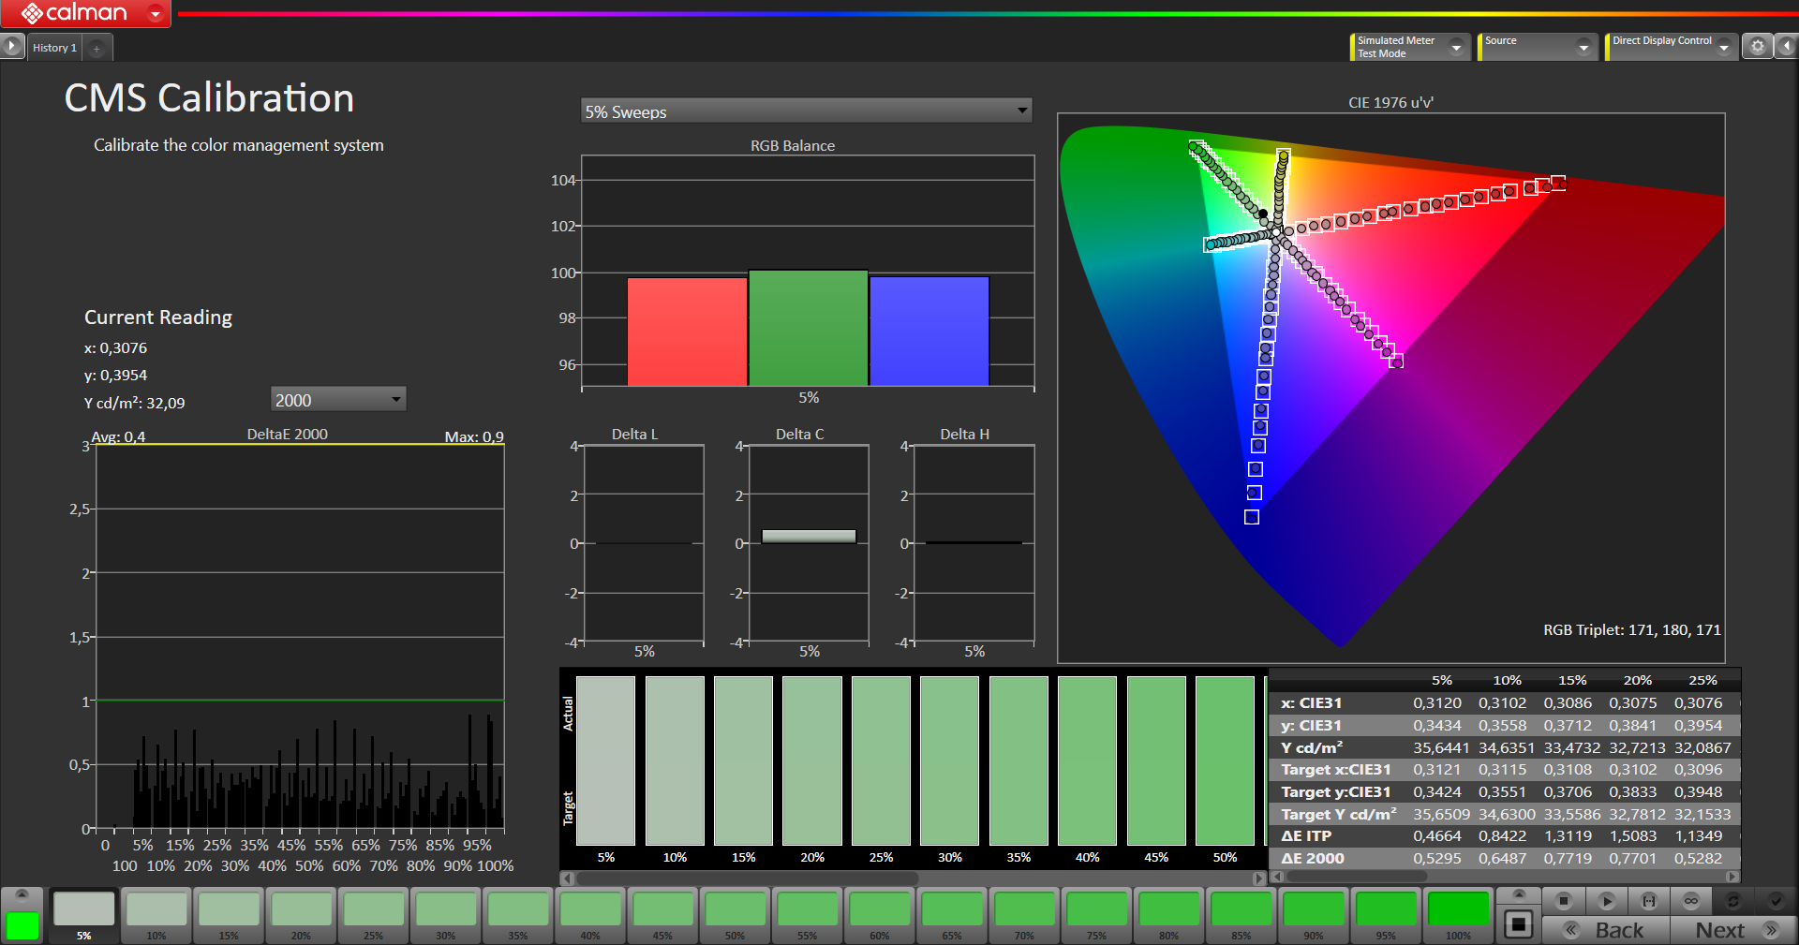Click the stop measurement icon
The height and width of the screenshot is (945, 1799).
click(1563, 901)
